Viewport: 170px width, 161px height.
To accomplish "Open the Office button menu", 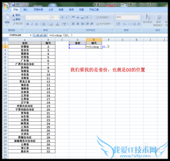I will pos(6,6).
